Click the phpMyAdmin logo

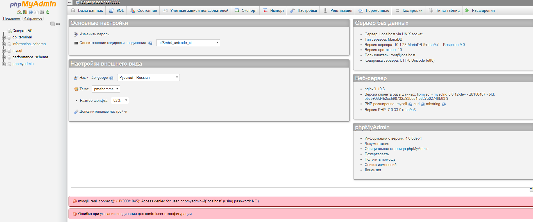(33, 4)
